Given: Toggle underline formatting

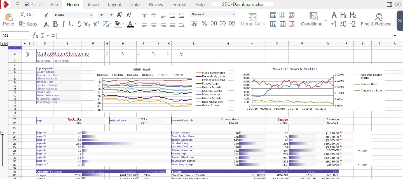Looking at the screenshot, I should pyautogui.click(x=71, y=24).
